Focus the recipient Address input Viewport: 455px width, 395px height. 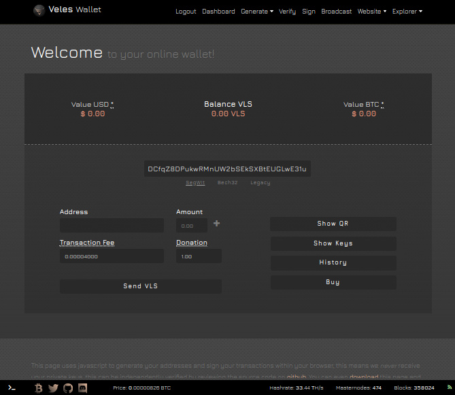[112, 225]
